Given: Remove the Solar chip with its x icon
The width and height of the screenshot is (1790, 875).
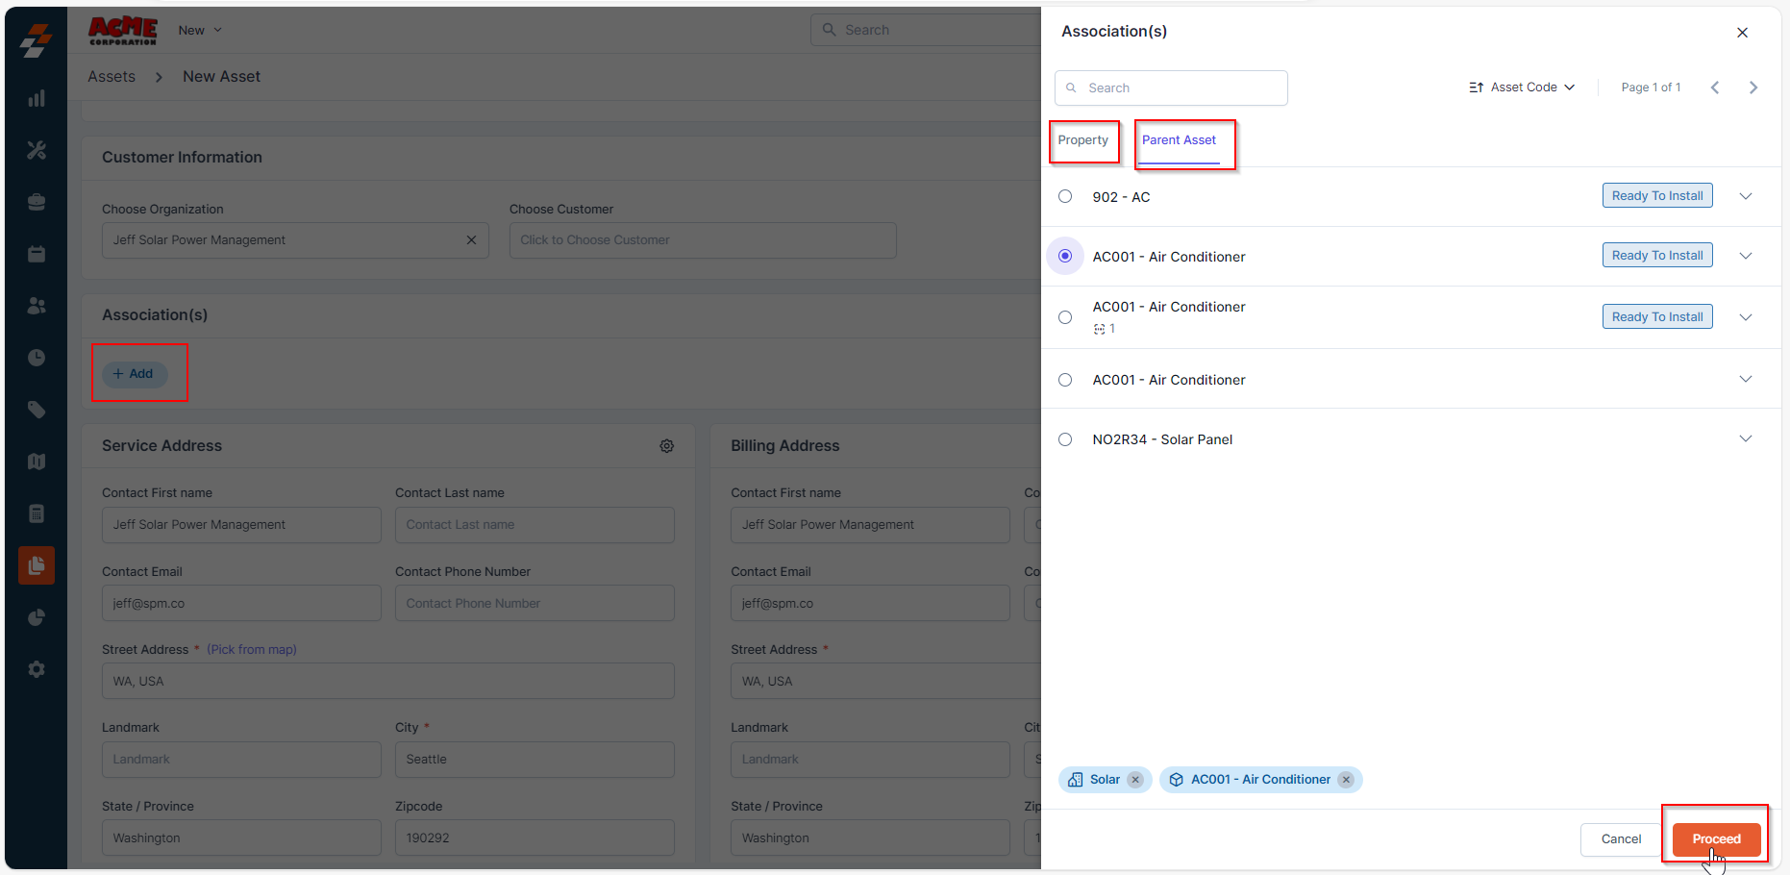Looking at the screenshot, I should pyautogui.click(x=1135, y=780).
